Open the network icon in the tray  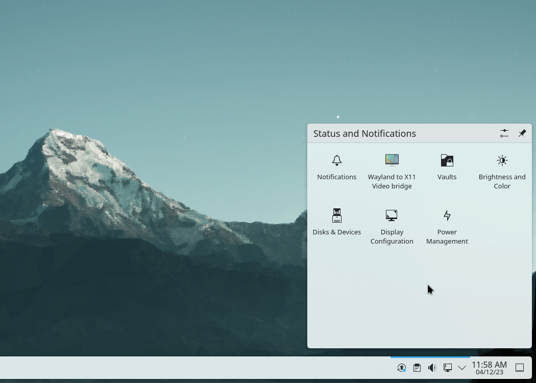[448, 367]
